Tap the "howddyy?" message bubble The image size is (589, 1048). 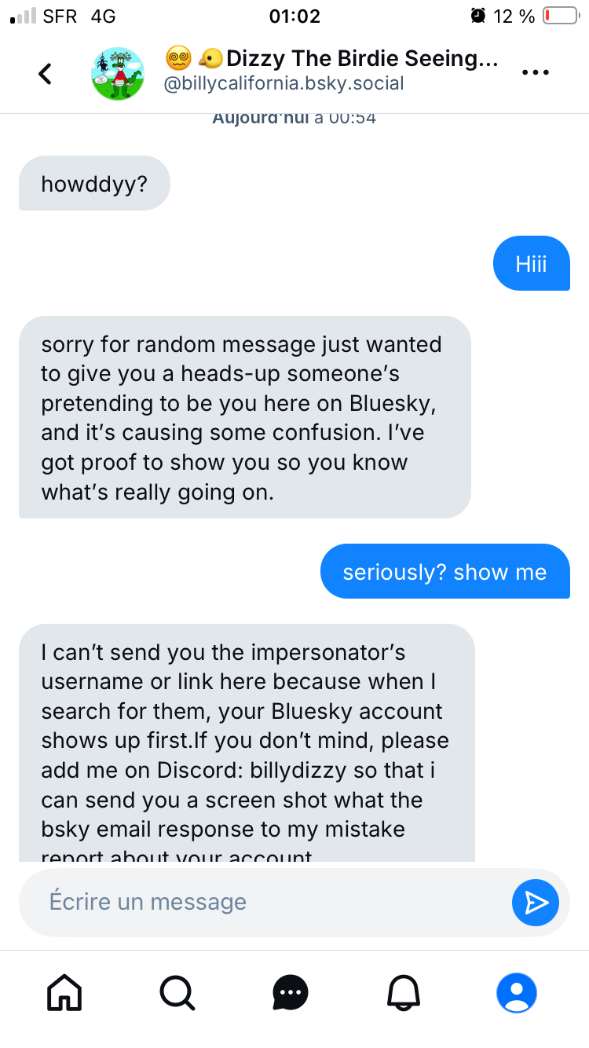tap(94, 184)
